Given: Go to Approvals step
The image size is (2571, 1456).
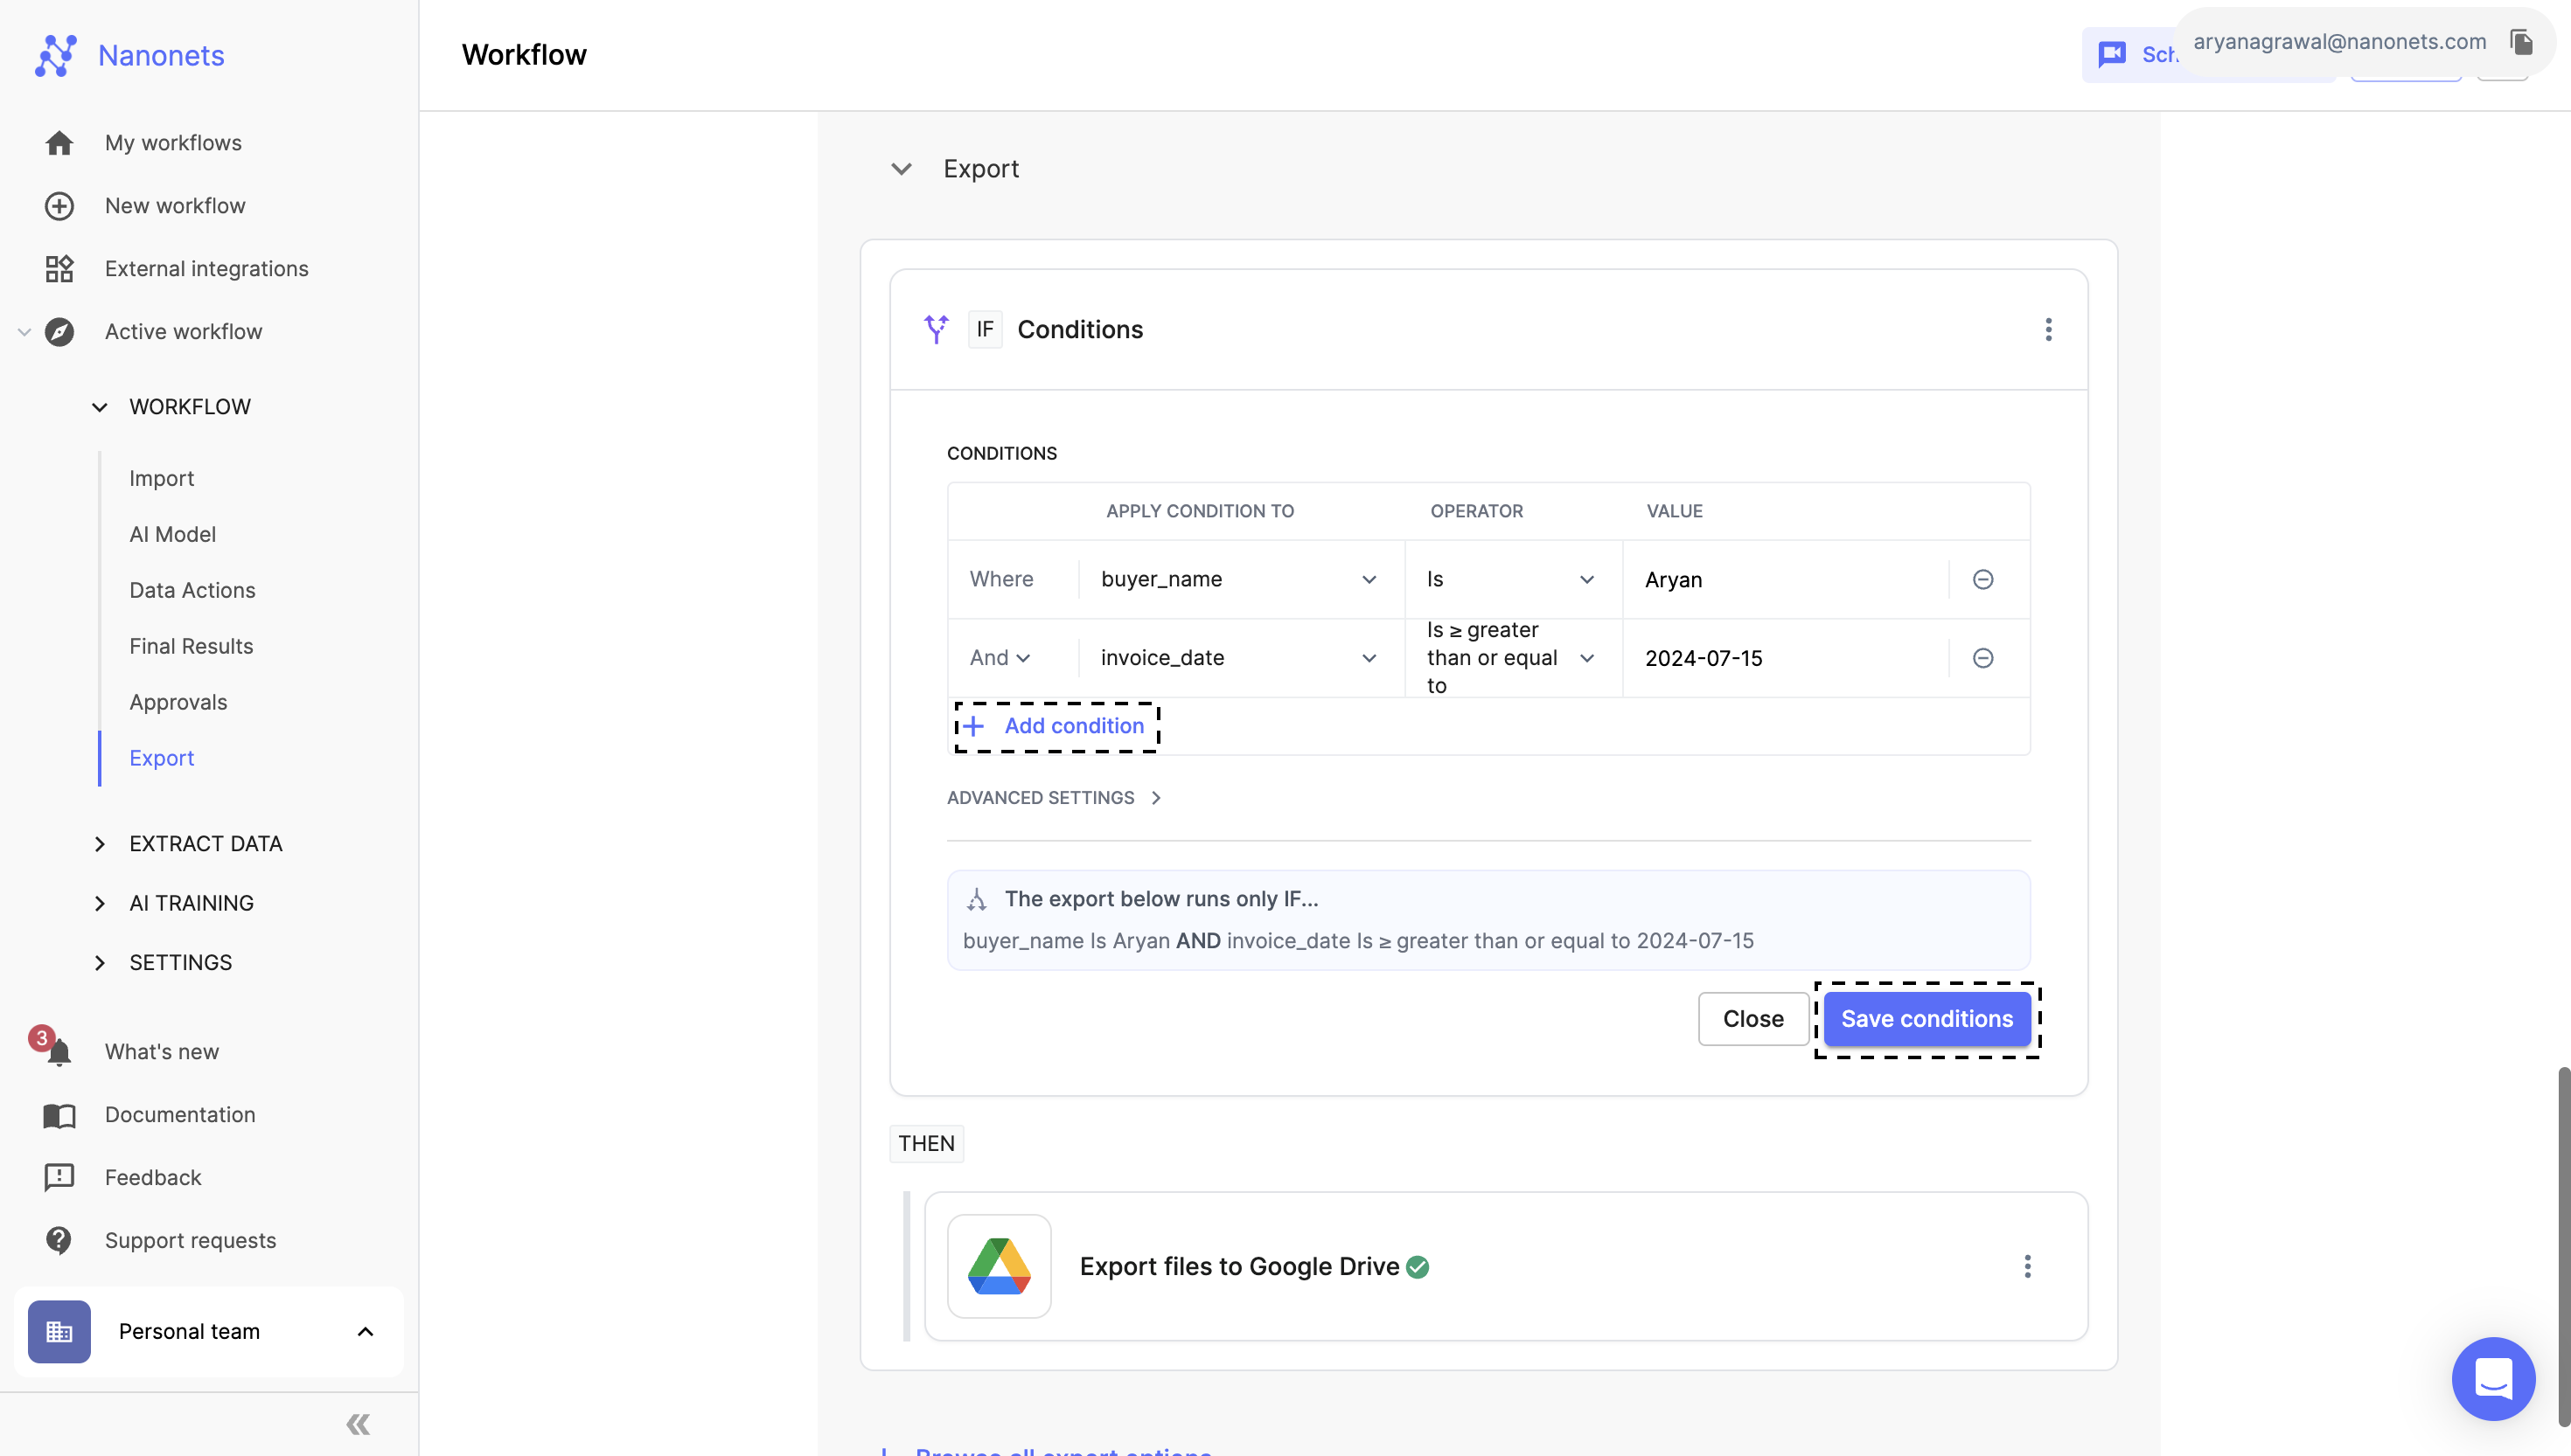Looking at the screenshot, I should click(178, 702).
